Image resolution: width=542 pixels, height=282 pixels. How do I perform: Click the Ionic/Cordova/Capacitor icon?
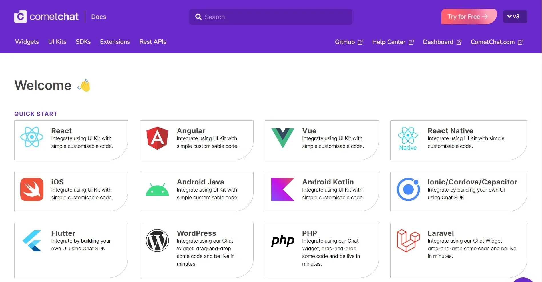[x=408, y=189]
